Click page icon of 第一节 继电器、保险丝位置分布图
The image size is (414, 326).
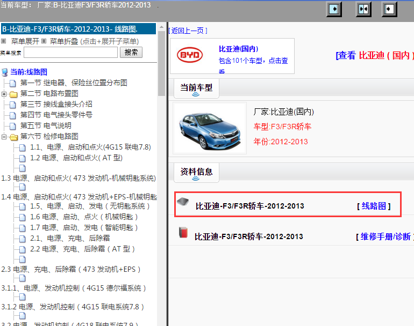click(x=12, y=83)
